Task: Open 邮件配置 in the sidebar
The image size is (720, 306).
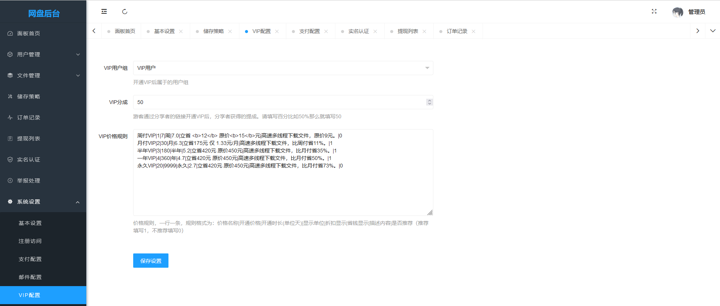Action: tap(30, 277)
